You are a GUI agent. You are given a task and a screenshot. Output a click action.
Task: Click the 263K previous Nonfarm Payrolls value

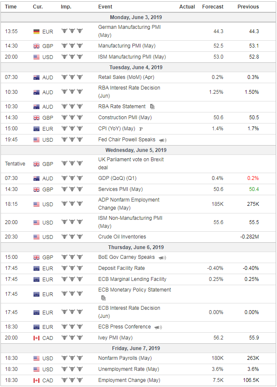(253, 358)
